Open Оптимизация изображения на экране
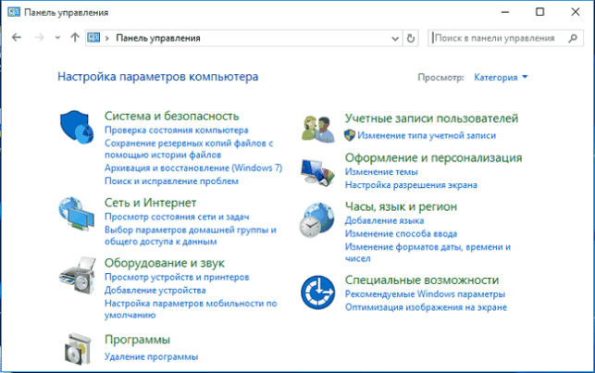 coord(426,307)
